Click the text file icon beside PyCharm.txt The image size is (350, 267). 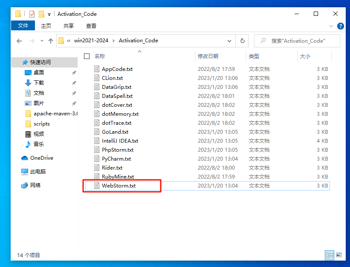(97, 158)
